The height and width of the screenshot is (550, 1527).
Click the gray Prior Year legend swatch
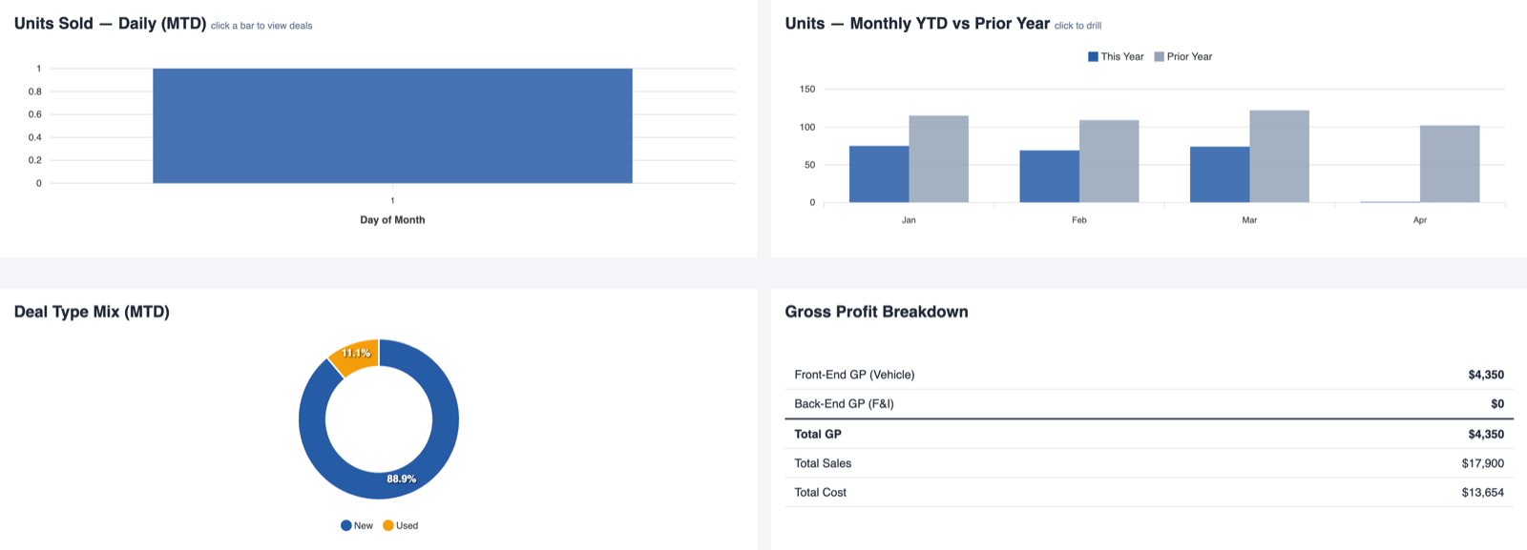1161,56
